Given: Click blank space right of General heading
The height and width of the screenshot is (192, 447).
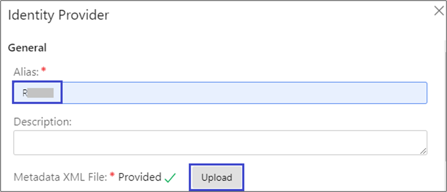Looking at the screenshot, I should click(228, 47).
